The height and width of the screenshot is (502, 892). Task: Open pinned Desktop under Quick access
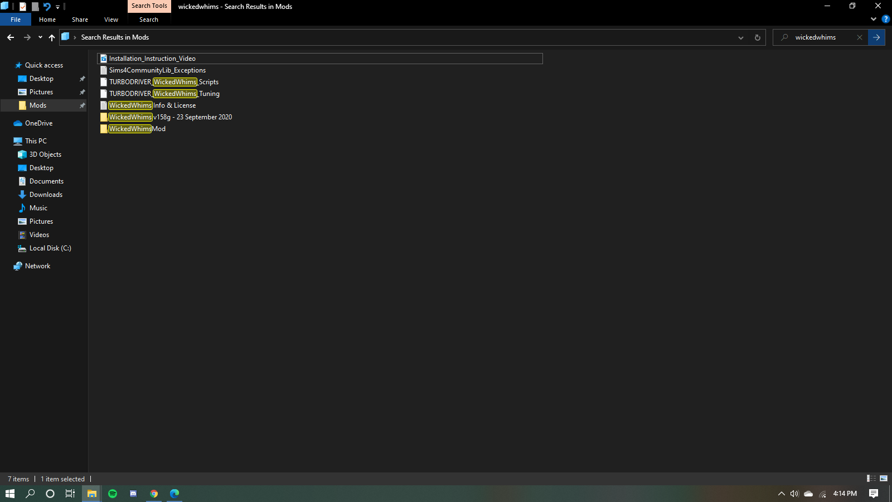(42, 79)
